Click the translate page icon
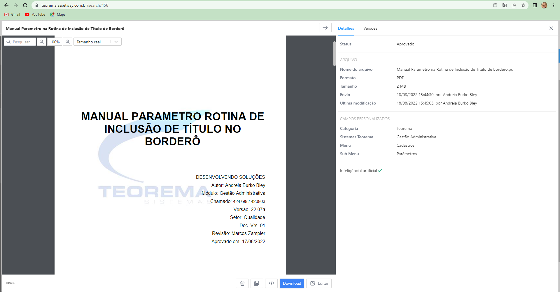The height and width of the screenshot is (292, 560). (x=505, y=5)
